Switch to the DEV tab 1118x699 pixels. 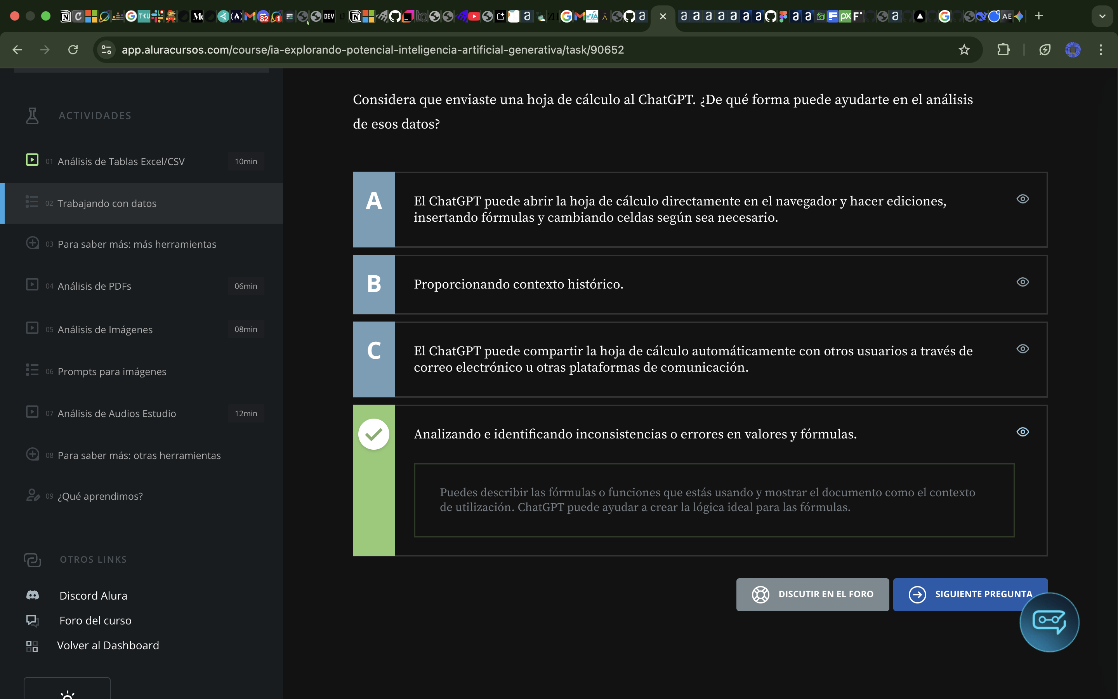329,17
